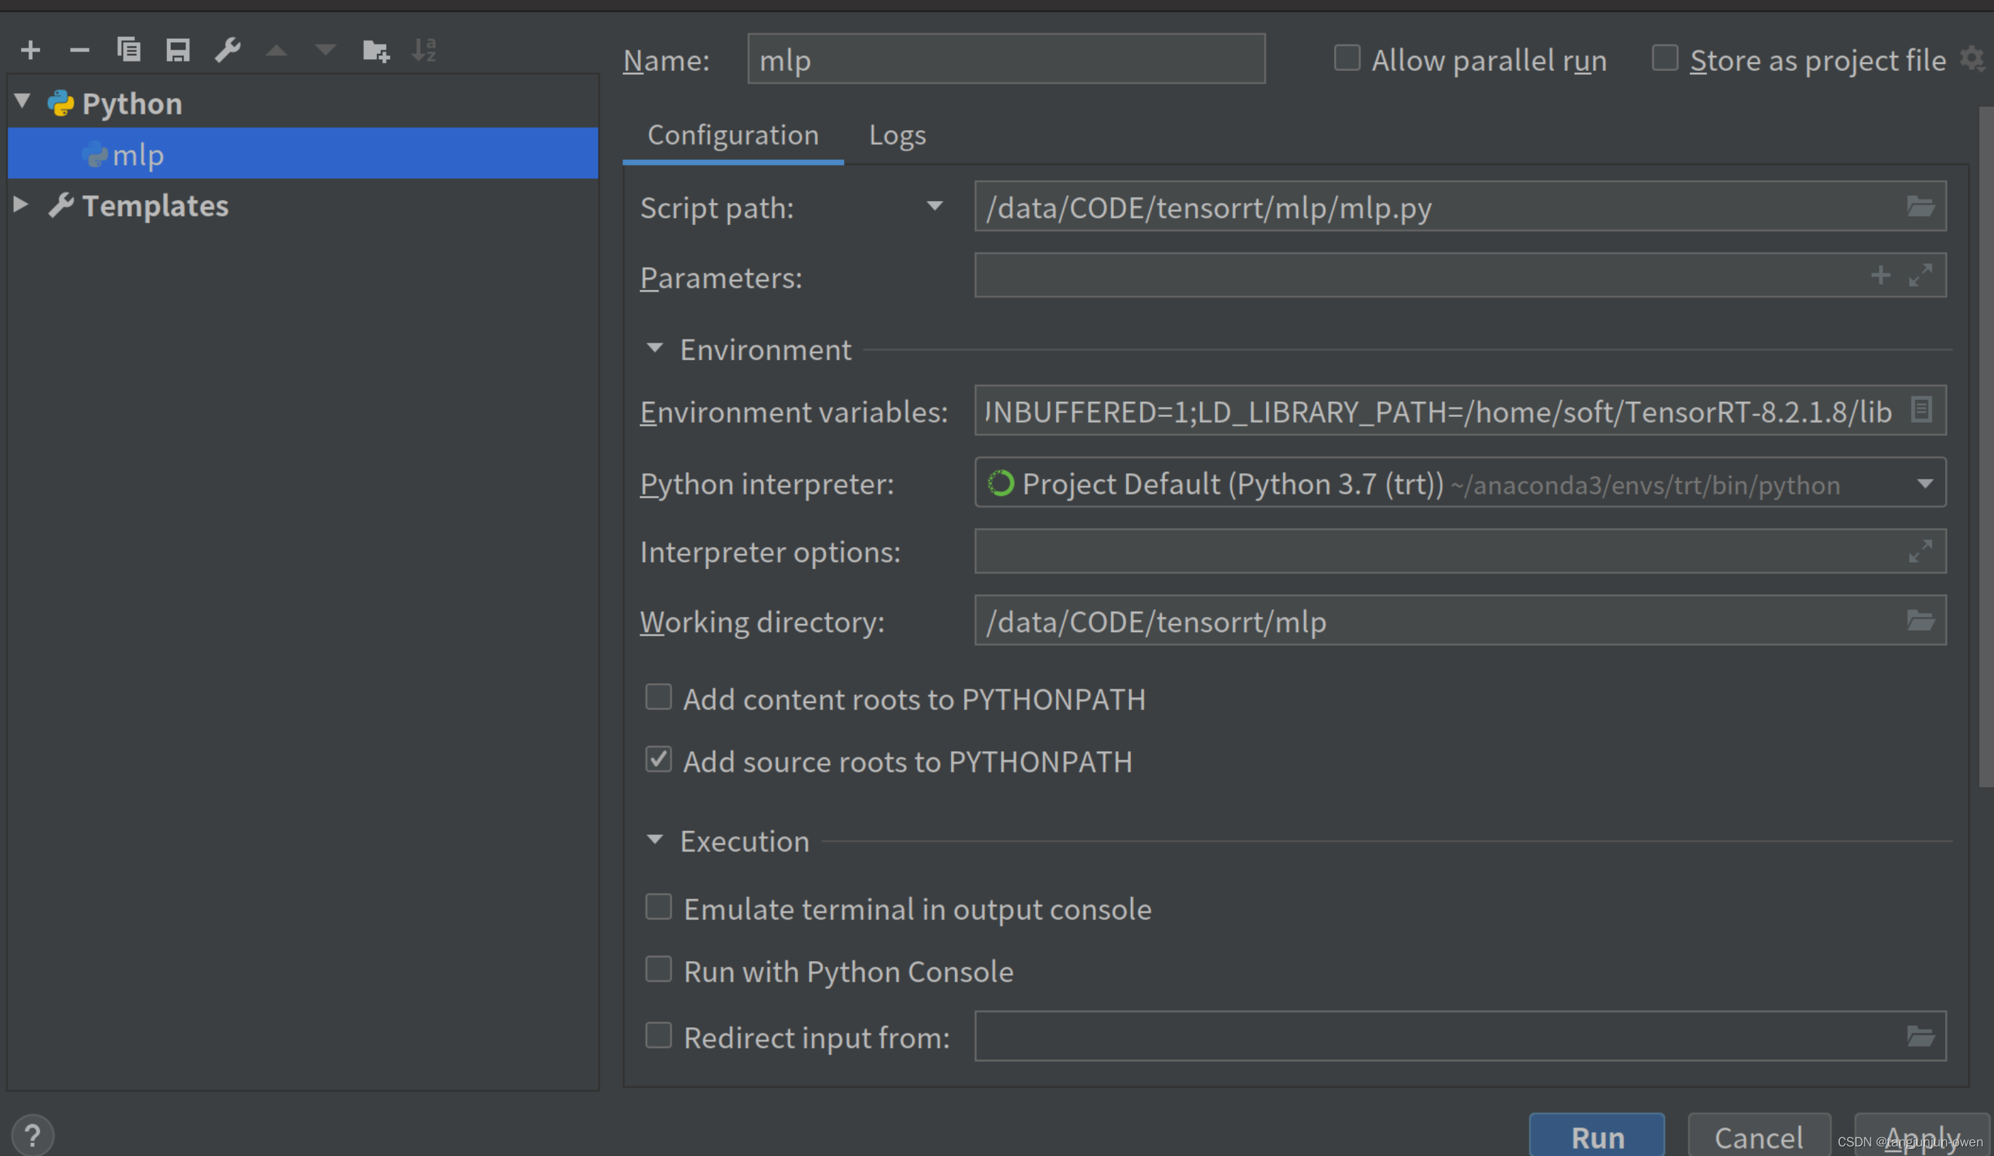This screenshot has width=1994, height=1156.
Task: Click the Save Configuration disk icon
Action: 178,50
